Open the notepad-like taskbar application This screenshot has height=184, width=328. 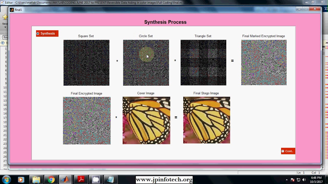110,180
